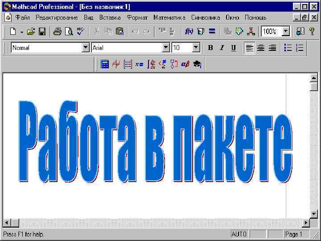321x241 pixels.
Task: Set center text alignment
Action: click(x=261, y=48)
